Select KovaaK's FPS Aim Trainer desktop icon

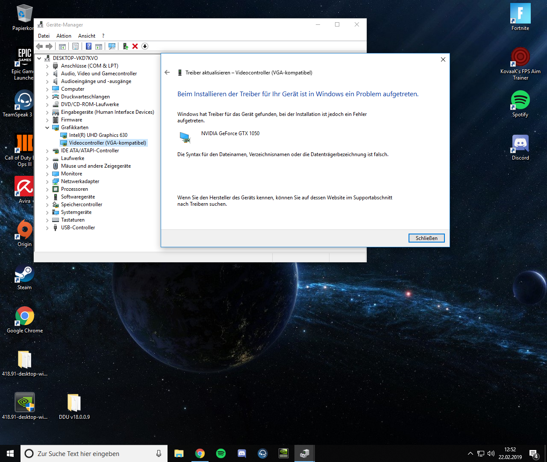(520, 63)
